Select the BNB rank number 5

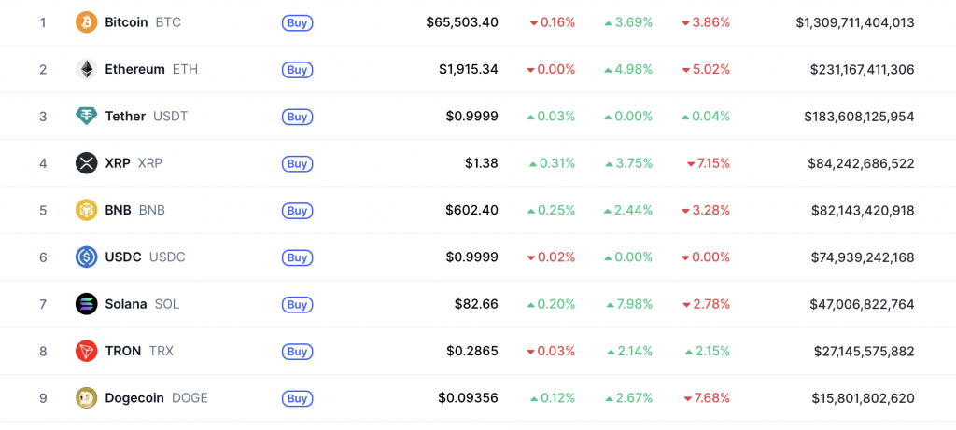pyautogui.click(x=43, y=210)
